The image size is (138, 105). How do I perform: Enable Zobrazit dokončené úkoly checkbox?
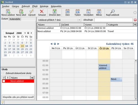tap(2, 73)
